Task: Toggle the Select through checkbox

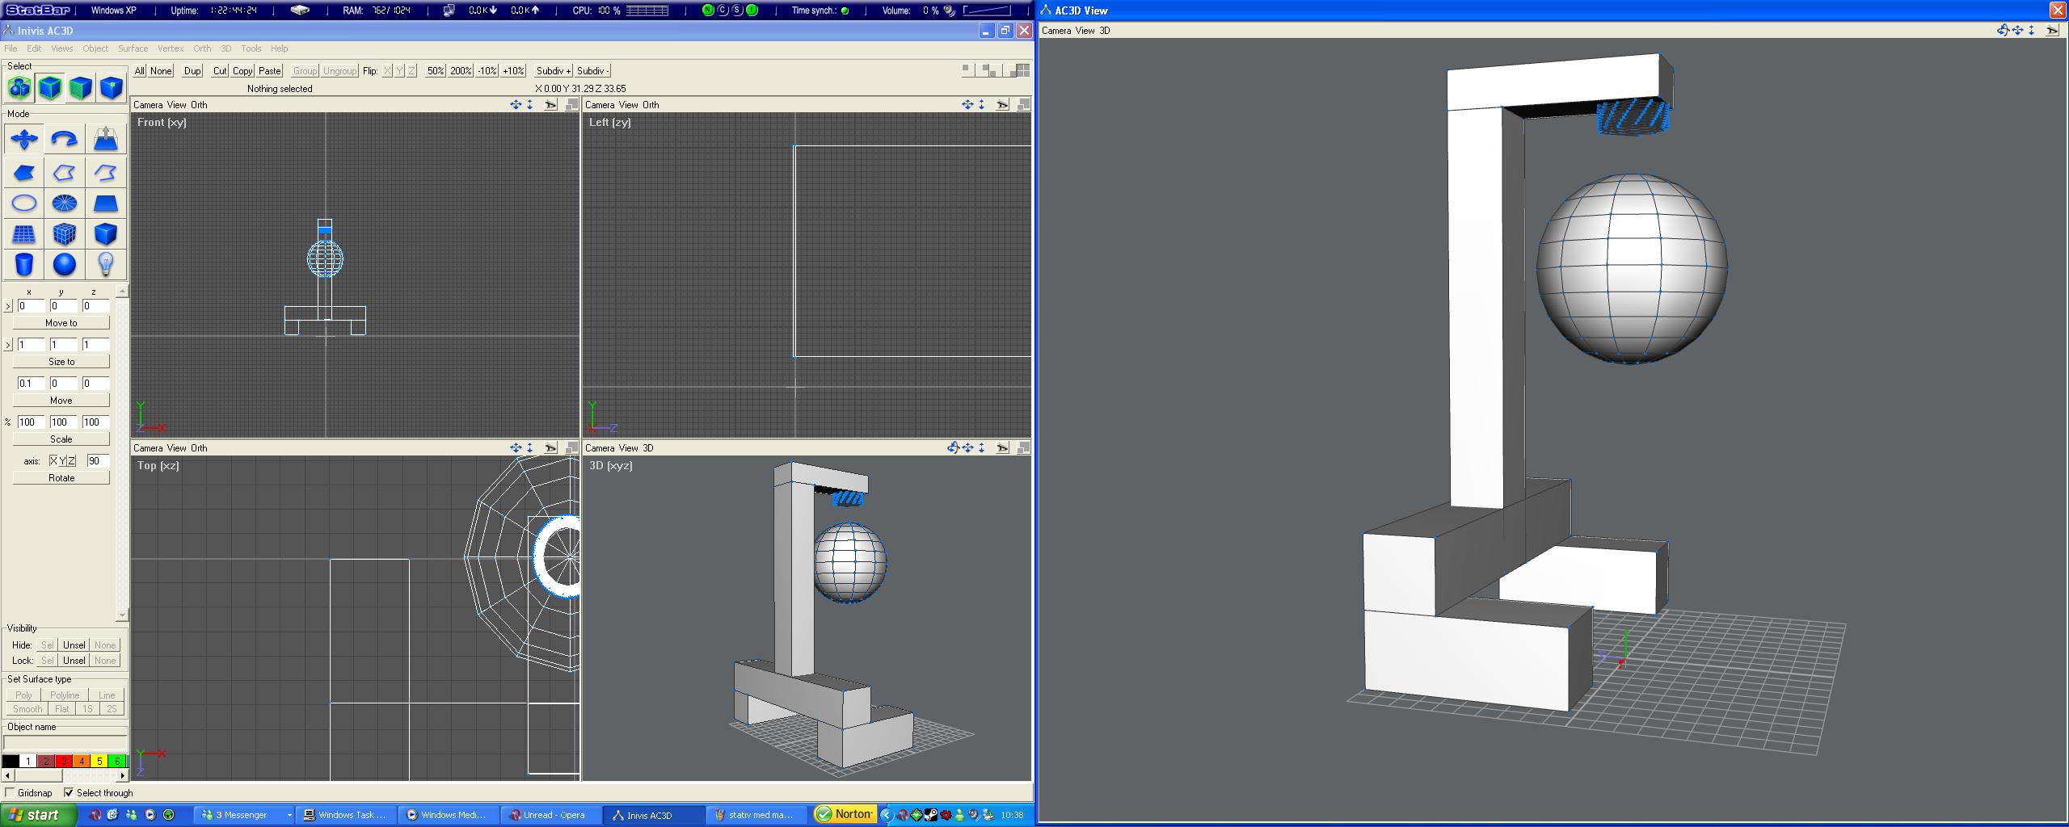Action: (x=69, y=793)
